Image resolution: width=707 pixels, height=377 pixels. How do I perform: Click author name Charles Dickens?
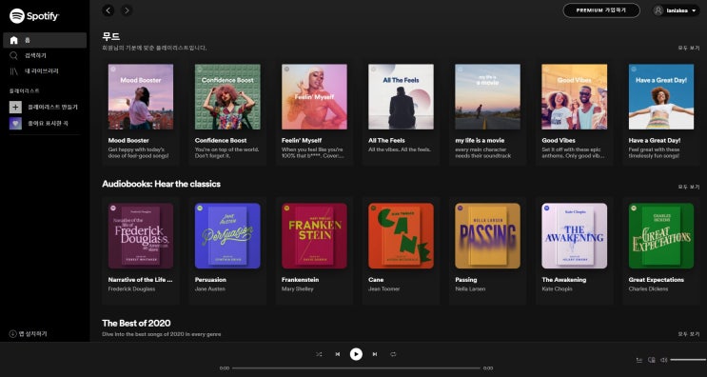tap(648, 289)
